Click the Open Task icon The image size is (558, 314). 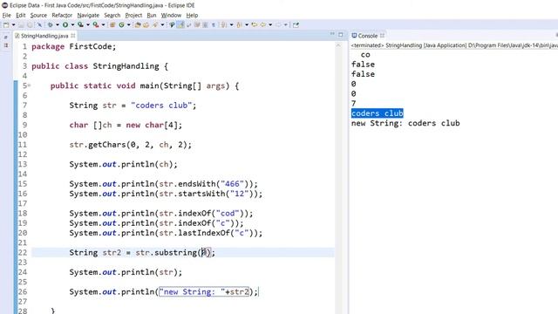(146, 25)
